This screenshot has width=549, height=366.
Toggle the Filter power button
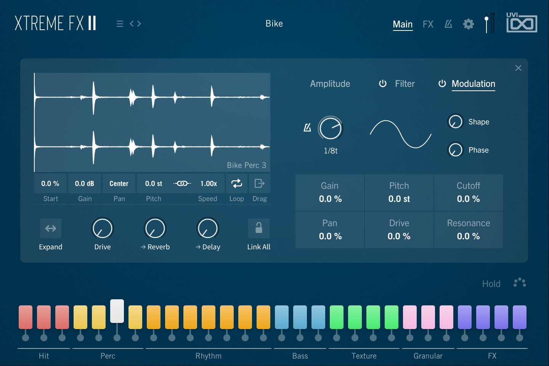coord(383,83)
